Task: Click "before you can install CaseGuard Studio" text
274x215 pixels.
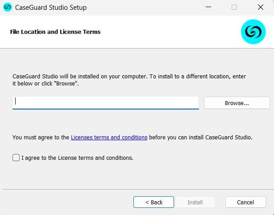Action: tap(201, 138)
